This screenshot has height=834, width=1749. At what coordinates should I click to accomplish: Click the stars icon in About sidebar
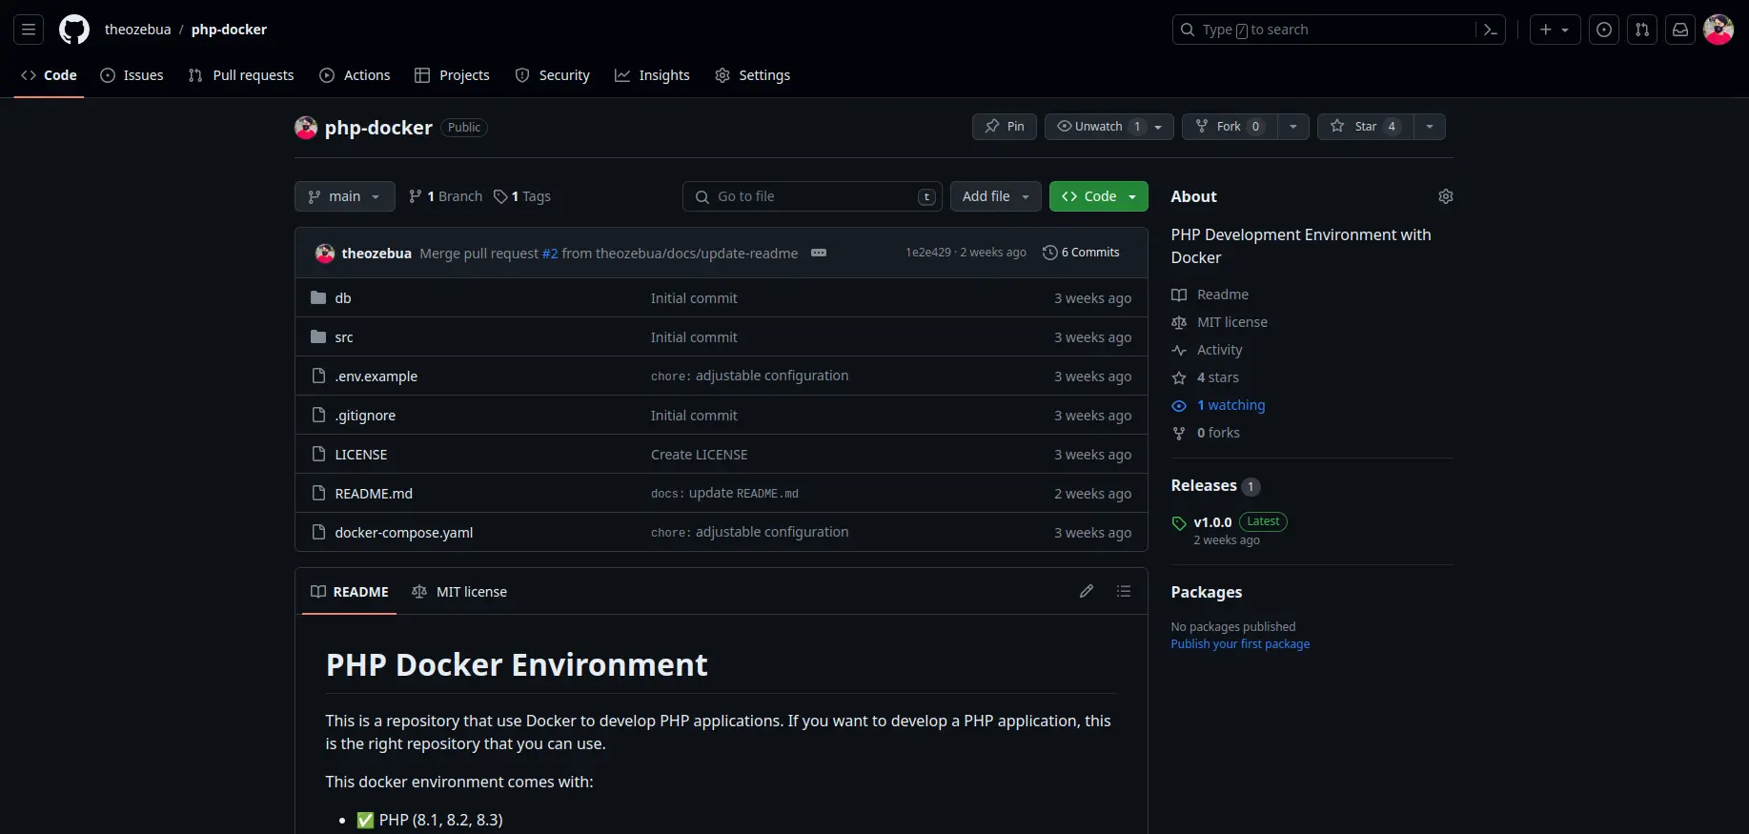point(1179,377)
